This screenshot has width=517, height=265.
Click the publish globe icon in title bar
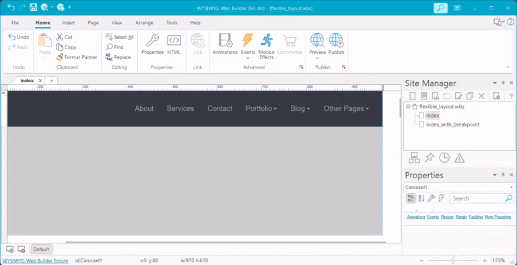coord(61,7)
